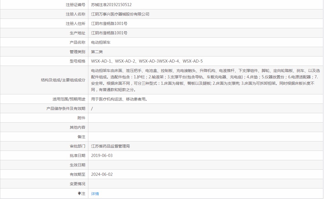324x199 pixels.
Task: Click the 型号规格 label
Action: pos(78,61)
